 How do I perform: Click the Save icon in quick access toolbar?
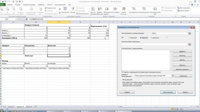2,1
